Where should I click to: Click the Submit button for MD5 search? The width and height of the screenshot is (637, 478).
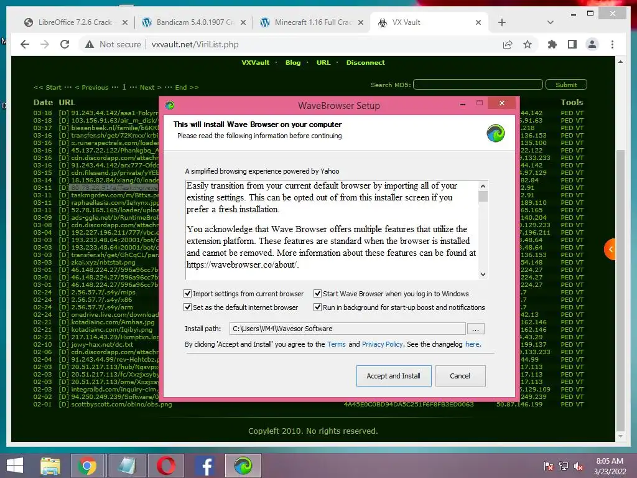(566, 85)
